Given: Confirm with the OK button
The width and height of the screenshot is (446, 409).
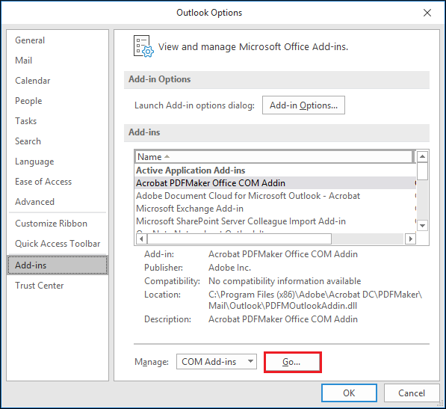Looking at the screenshot, I should tap(350, 393).
